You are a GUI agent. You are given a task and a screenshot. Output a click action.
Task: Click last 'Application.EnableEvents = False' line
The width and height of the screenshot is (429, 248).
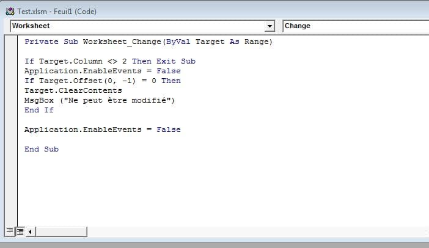tap(103, 129)
